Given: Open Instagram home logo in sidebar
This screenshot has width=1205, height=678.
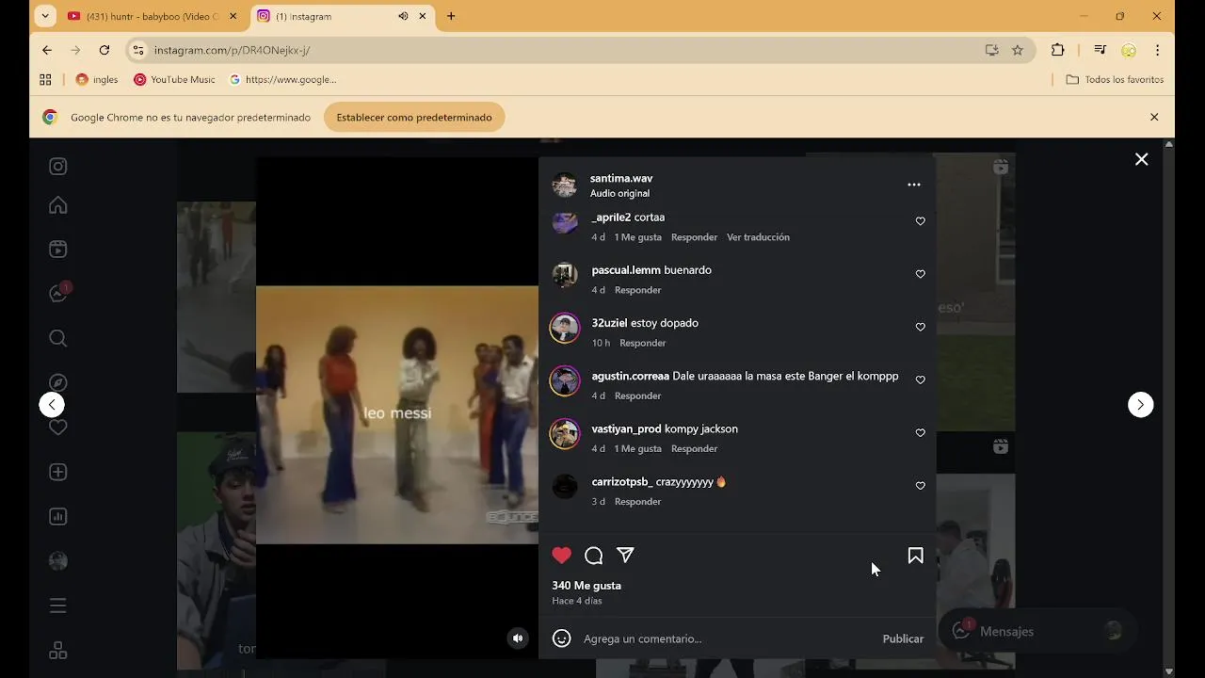Looking at the screenshot, I should pyautogui.click(x=57, y=167).
